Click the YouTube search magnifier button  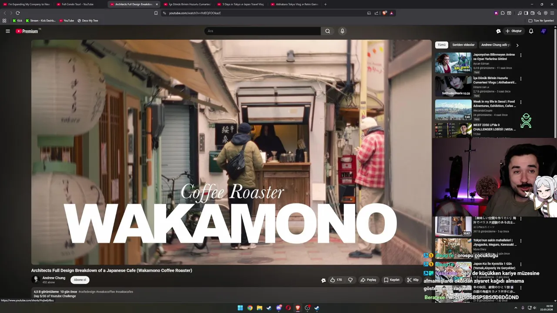328,31
